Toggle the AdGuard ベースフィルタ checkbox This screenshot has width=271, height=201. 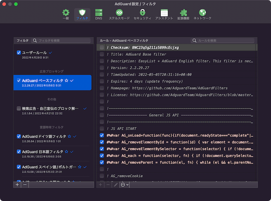click(x=19, y=81)
